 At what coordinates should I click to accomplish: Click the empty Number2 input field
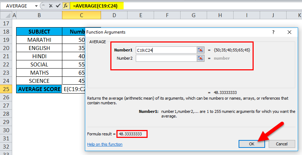[x=166, y=58]
